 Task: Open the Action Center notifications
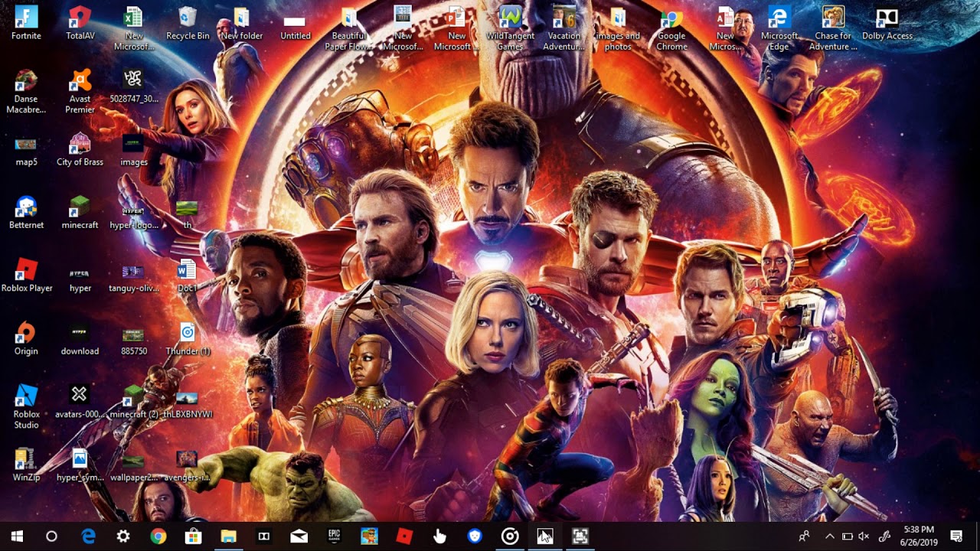956,536
